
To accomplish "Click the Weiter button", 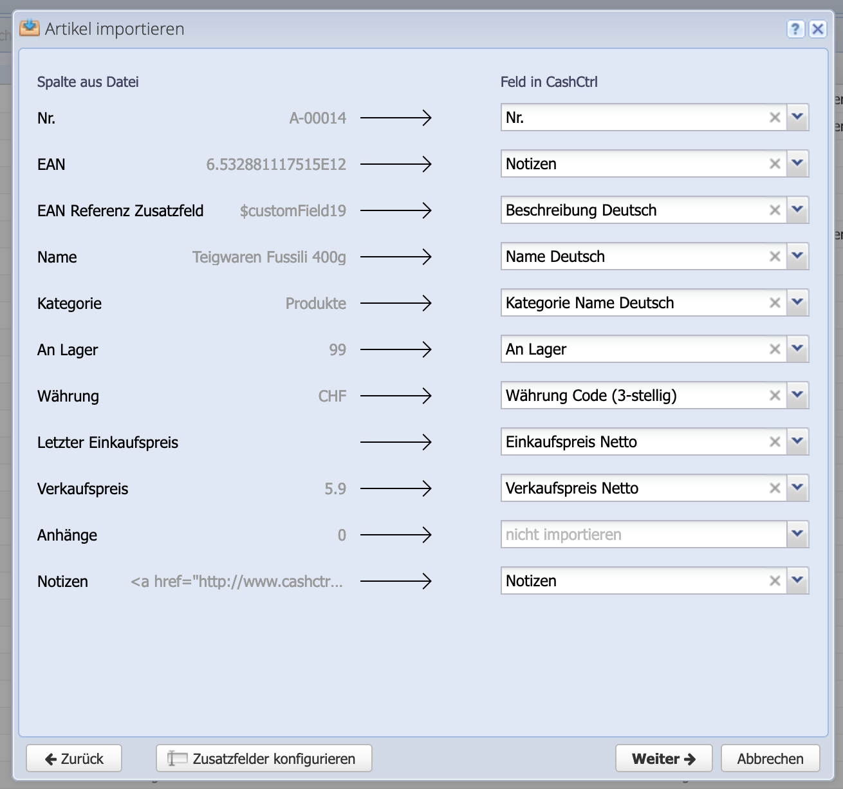I will tap(663, 758).
